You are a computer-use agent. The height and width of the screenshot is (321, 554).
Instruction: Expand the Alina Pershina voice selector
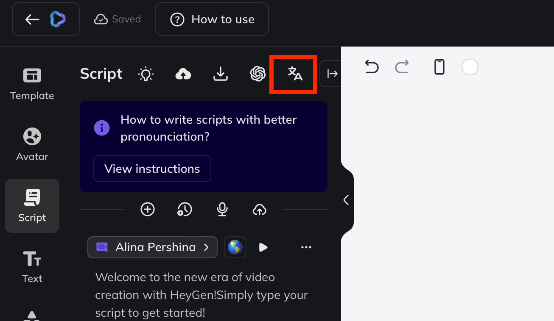(152, 247)
